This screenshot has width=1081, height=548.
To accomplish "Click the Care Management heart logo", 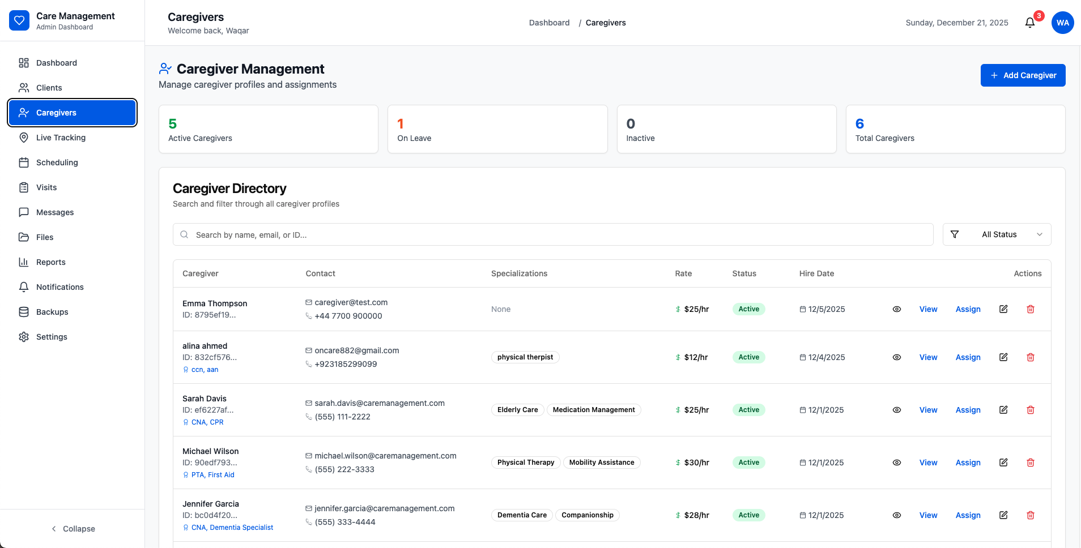I will (19, 21).
